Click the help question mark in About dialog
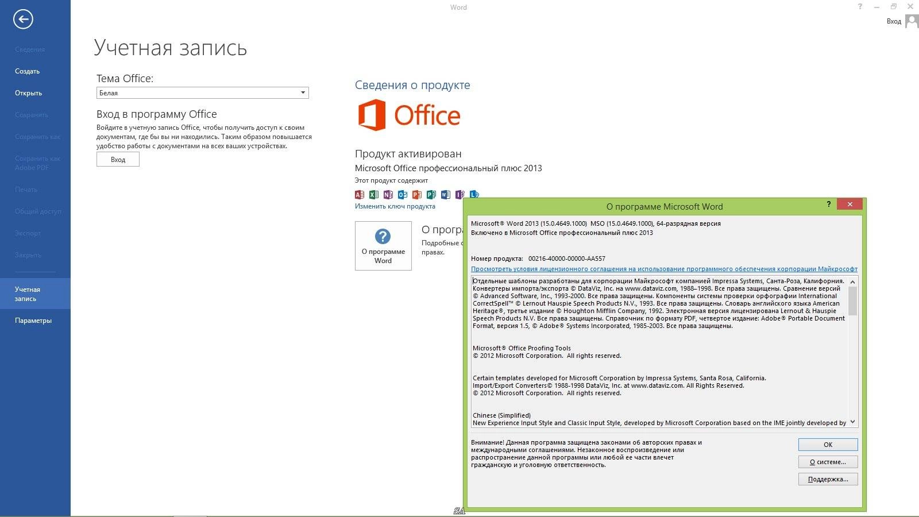919x517 pixels. point(828,204)
